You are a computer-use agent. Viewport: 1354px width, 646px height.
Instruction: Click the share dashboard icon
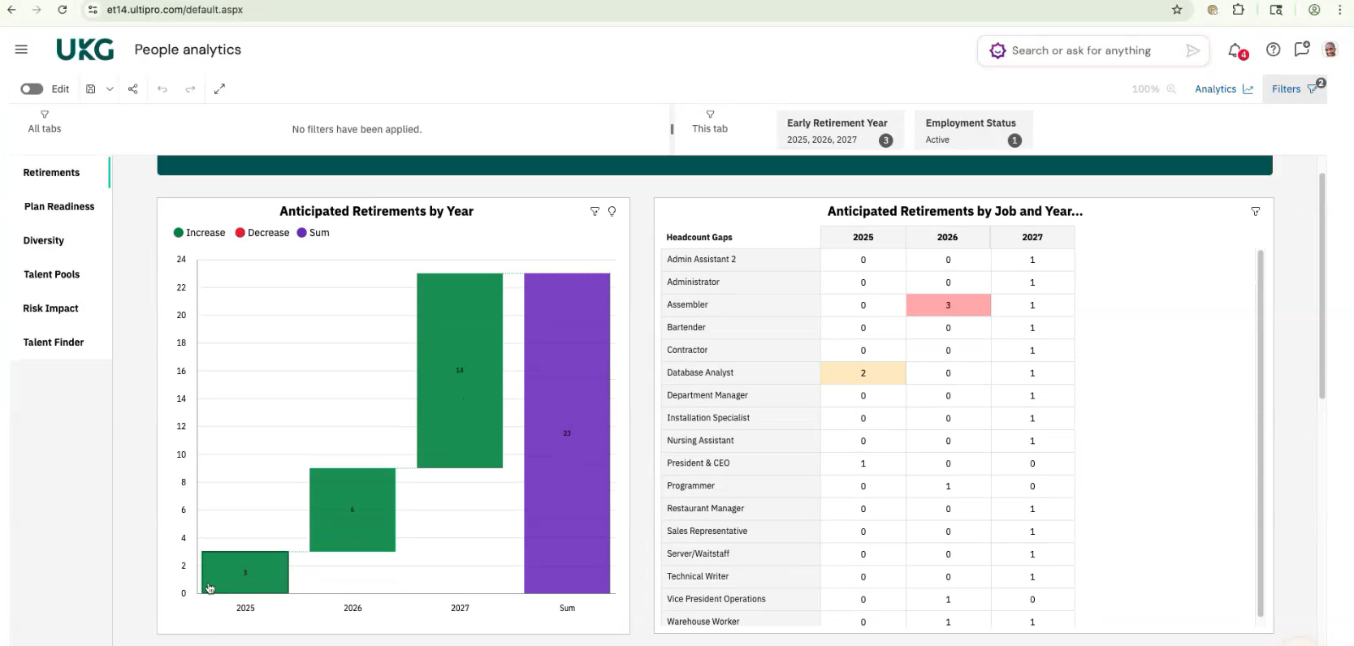[133, 89]
